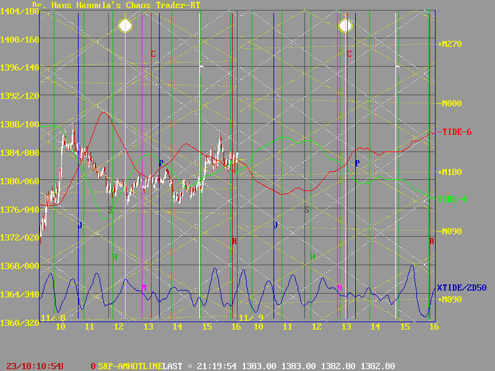The image size is (495, 371).
Task: Click the blue XTIDE/2D50 legend label
Action: pos(462,288)
